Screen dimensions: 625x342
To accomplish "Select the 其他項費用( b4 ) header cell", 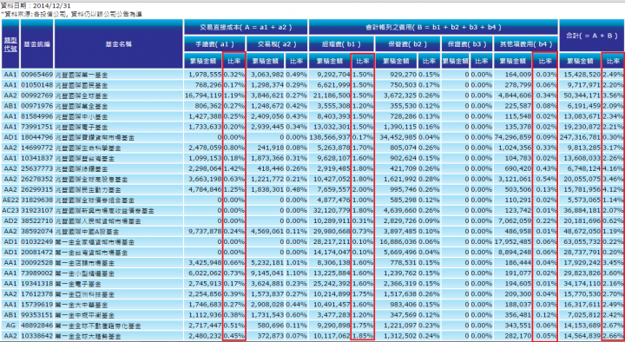I will (x=525, y=44).
